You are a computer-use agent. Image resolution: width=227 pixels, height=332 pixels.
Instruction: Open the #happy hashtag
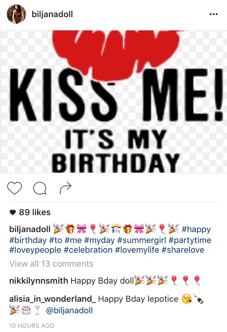tap(196, 229)
